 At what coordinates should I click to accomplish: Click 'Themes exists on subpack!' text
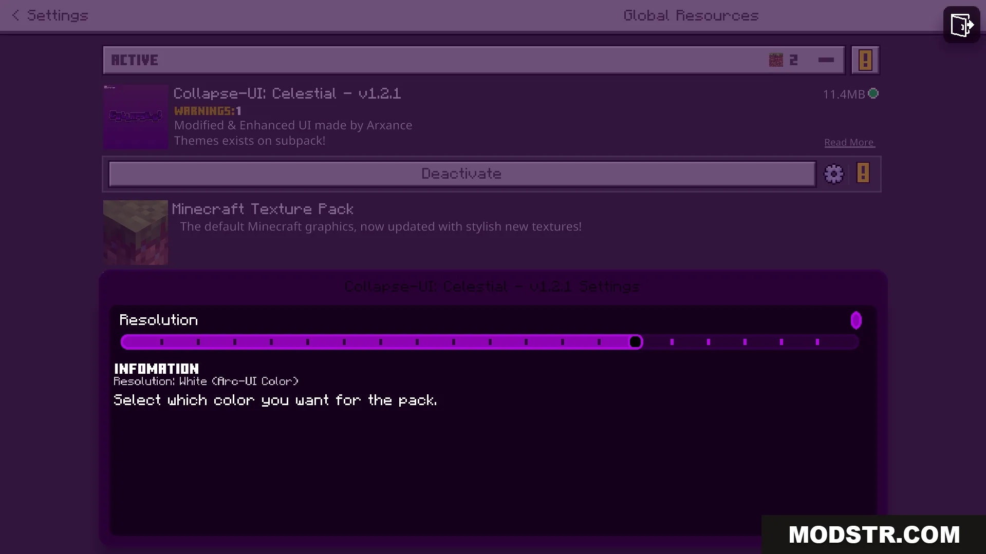pos(250,141)
